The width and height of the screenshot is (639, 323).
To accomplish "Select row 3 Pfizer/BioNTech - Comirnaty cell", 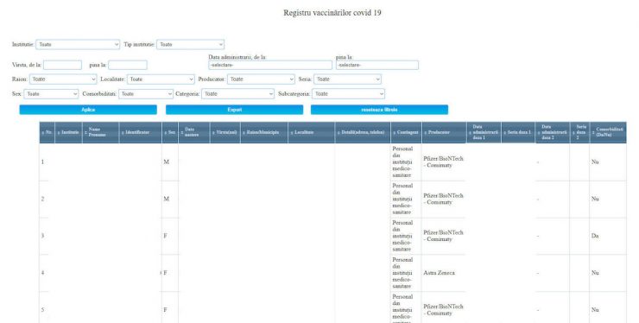I will [443, 236].
